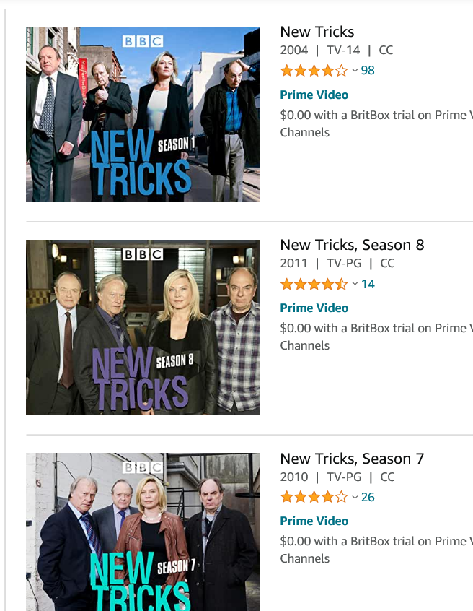
Task: Click Prime Video link under 2004 New Tricks
Action: (x=314, y=95)
